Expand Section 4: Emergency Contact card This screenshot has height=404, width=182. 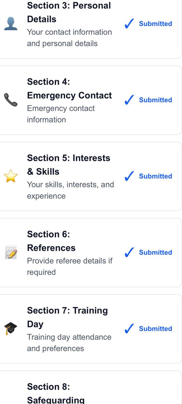(69, 88)
